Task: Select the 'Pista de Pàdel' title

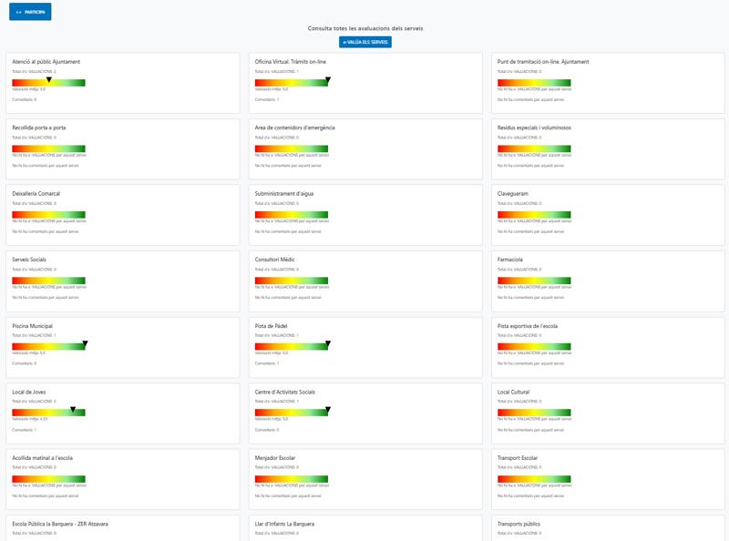Action: coord(271,326)
